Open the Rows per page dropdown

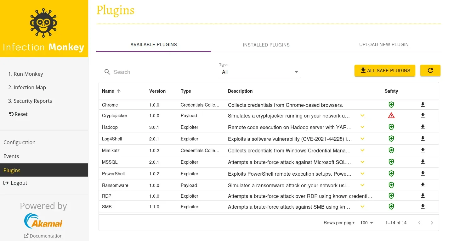(366, 223)
